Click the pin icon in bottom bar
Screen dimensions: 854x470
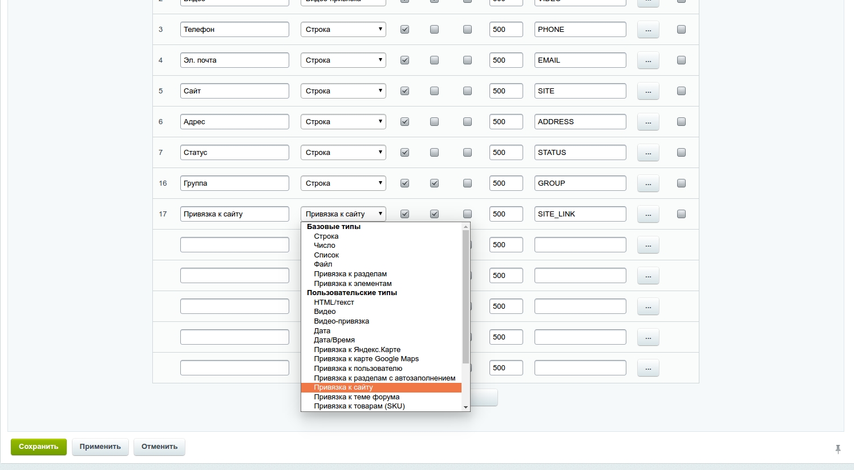(x=837, y=449)
